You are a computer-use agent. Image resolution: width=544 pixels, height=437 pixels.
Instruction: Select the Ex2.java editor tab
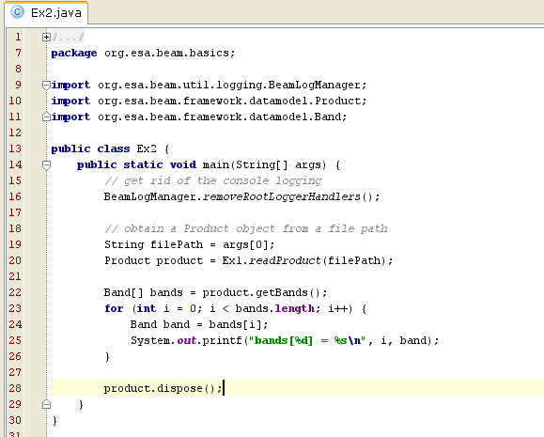click(x=46, y=13)
